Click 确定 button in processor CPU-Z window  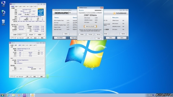click(x=42, y=38)
